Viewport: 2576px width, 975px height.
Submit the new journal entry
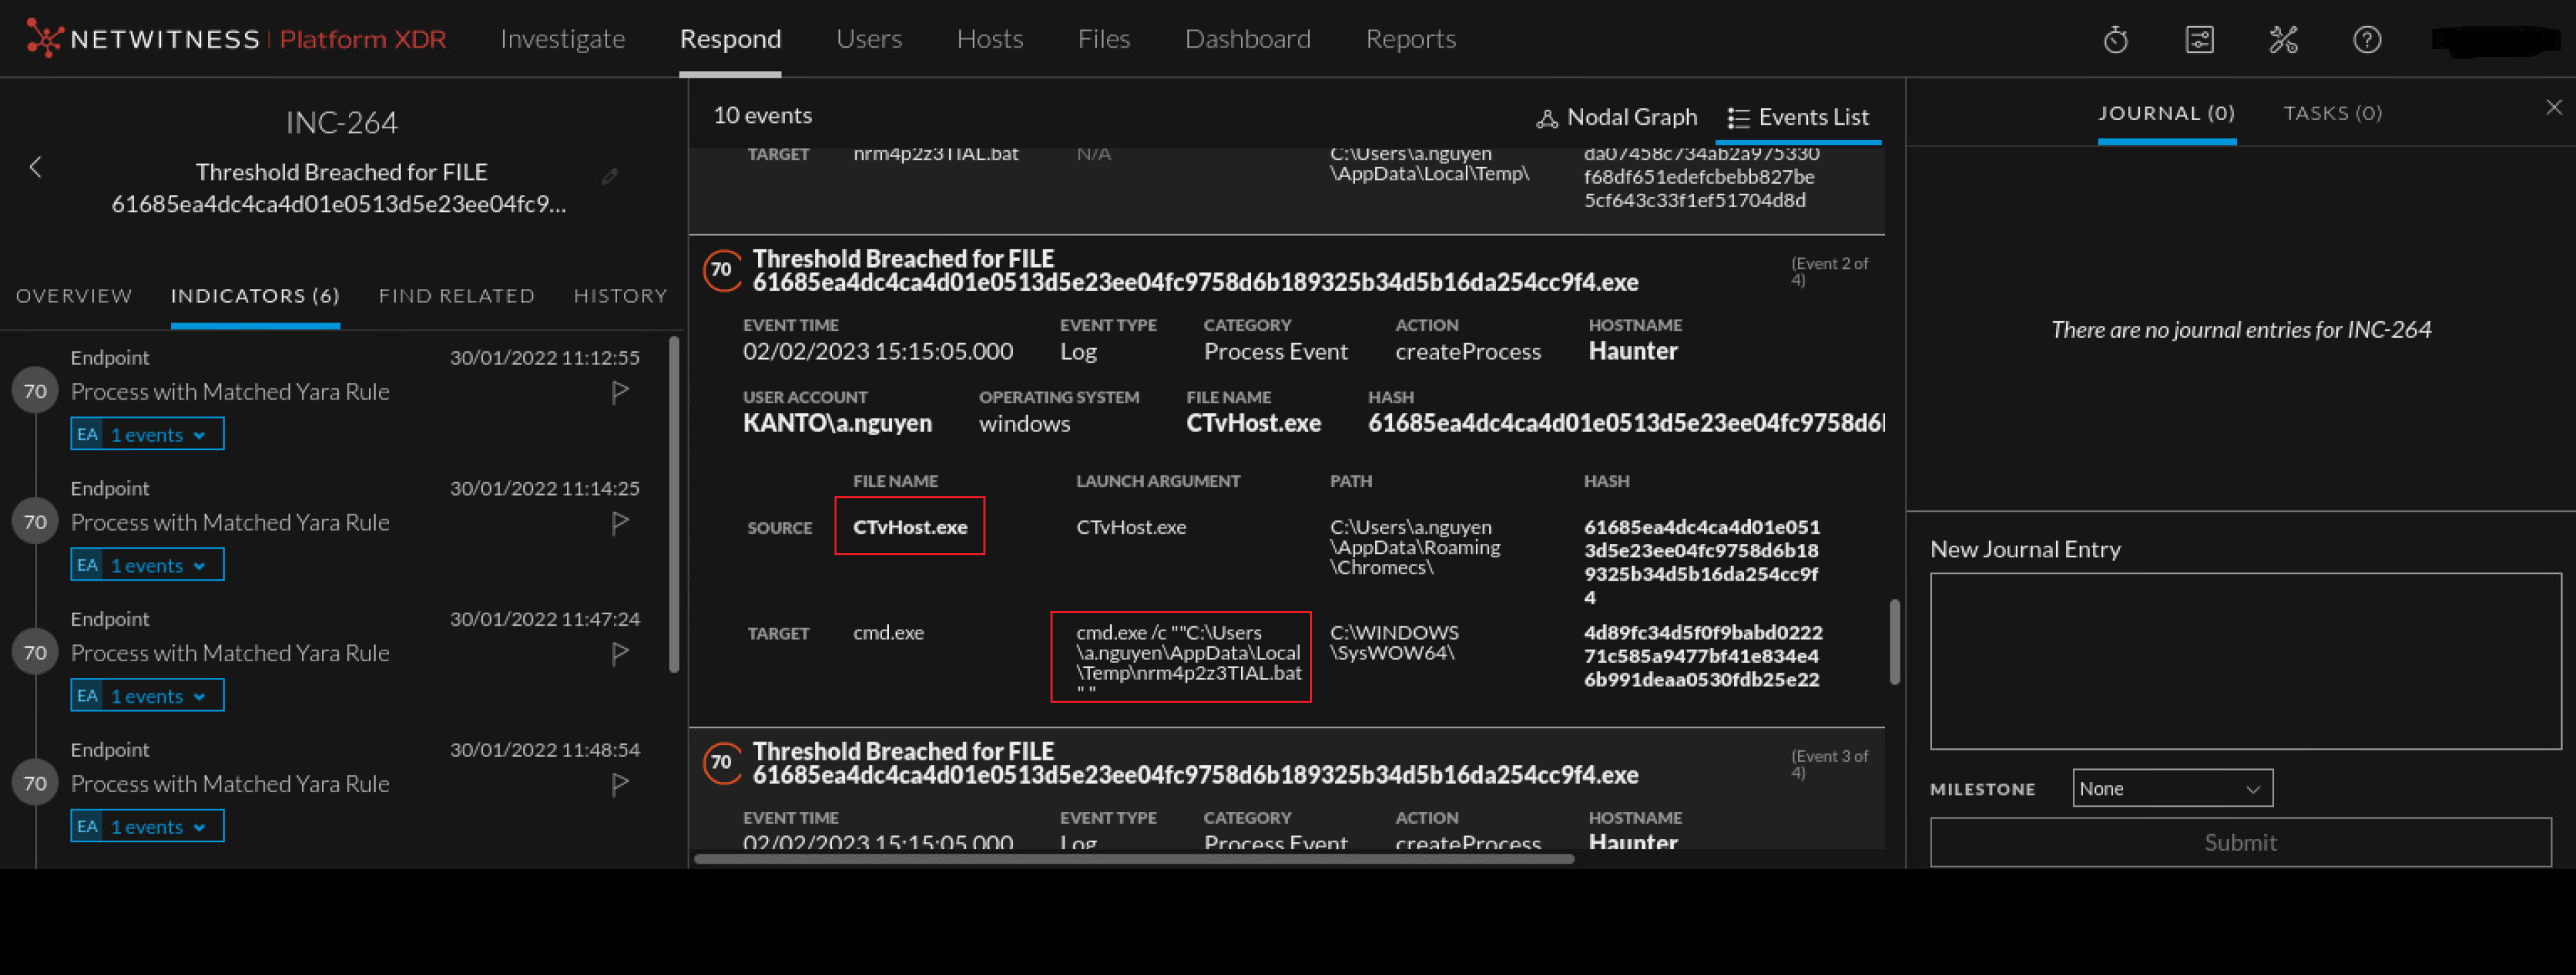click(x=2239, y=841)
